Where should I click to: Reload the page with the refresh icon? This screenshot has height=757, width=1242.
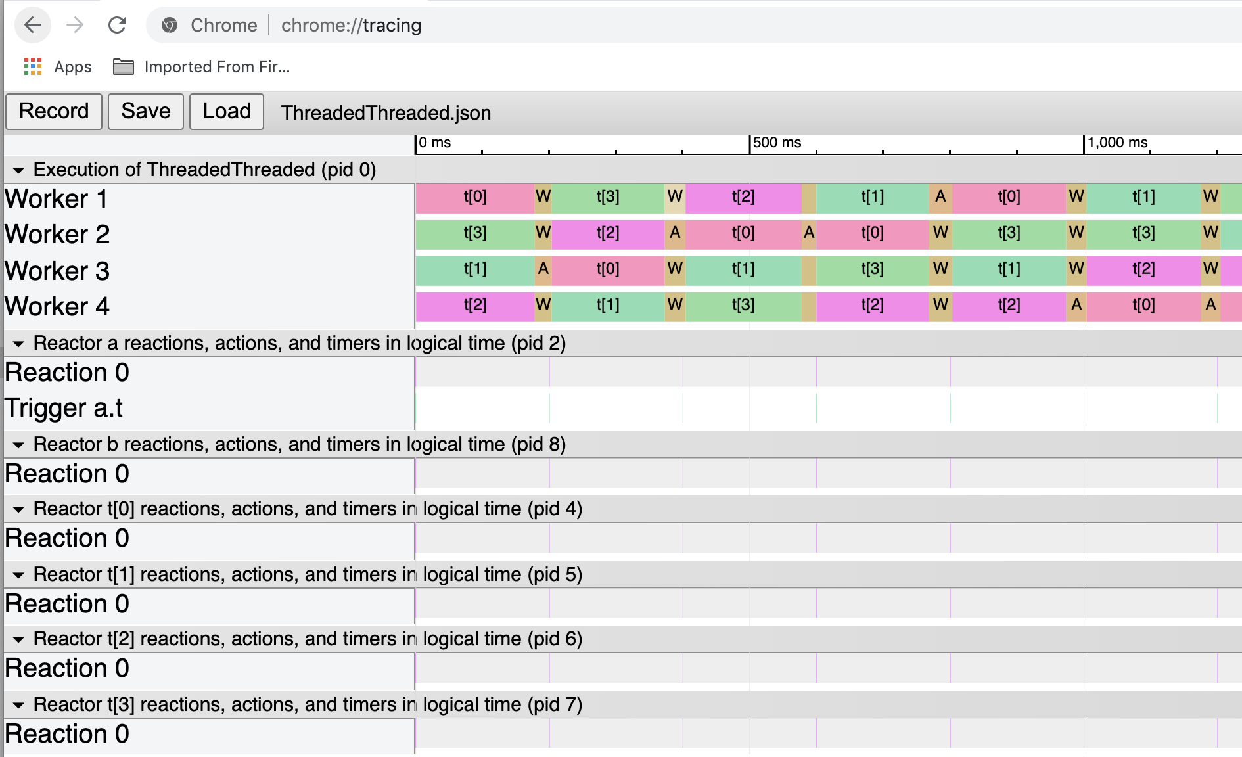click(x=117, y=25)
